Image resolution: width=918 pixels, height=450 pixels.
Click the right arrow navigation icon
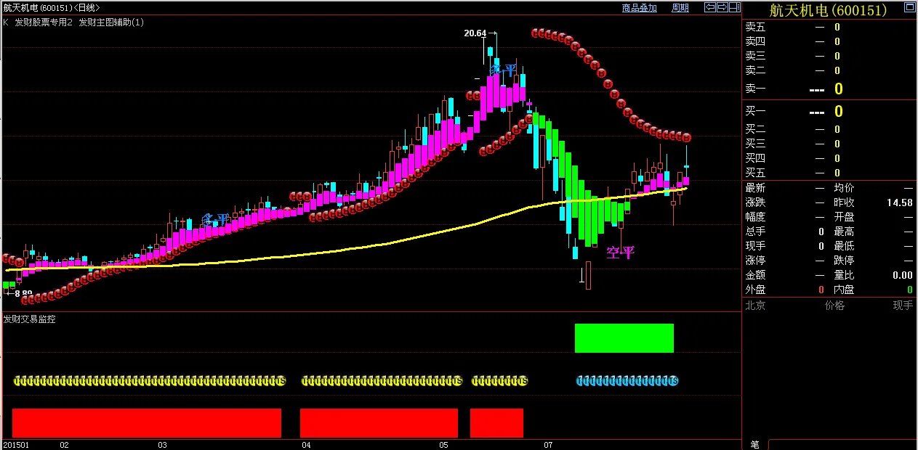[x=722, y=8]
